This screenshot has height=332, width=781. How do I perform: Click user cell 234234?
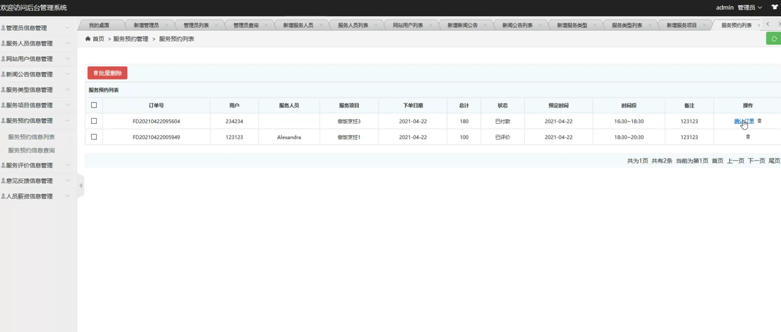[x=234, y=121]
